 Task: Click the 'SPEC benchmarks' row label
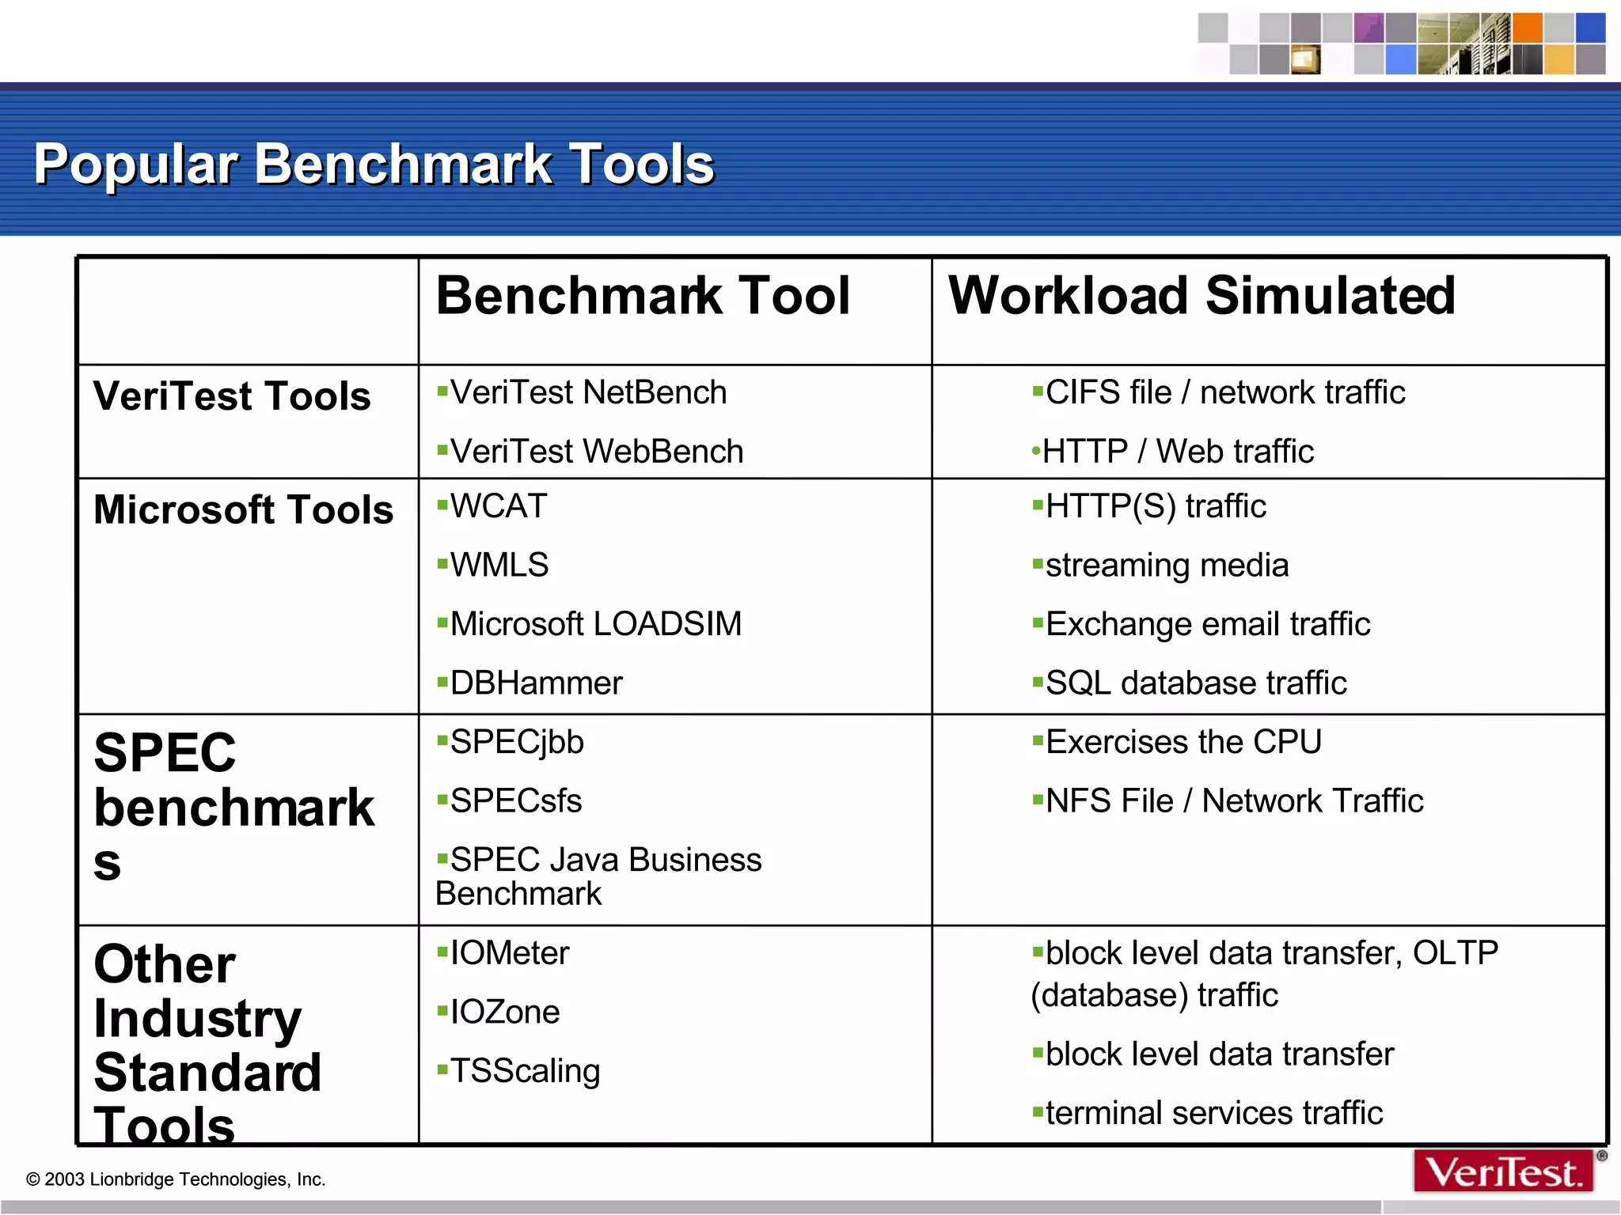tap(233, 806)
